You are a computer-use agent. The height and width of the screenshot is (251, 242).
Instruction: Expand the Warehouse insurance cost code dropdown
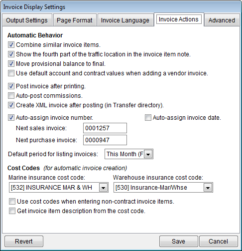pos(208,188)
